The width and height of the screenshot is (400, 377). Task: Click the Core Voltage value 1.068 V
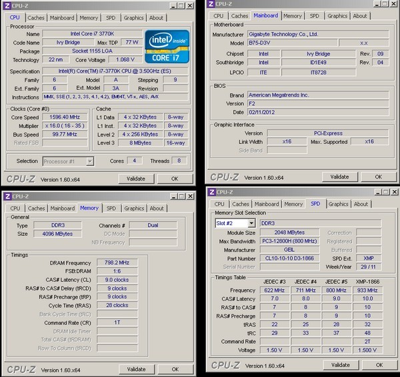[125, 59]
